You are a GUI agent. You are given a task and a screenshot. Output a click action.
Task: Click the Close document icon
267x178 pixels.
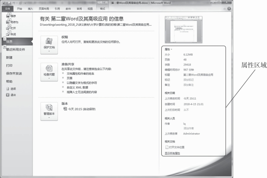(x=8, y=34)
